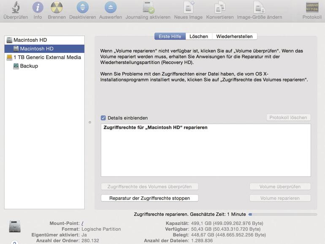Screen dimensions: 325x244
Task: Switch to the Wiederherstellen tab
Action: [x=234, y=36]
